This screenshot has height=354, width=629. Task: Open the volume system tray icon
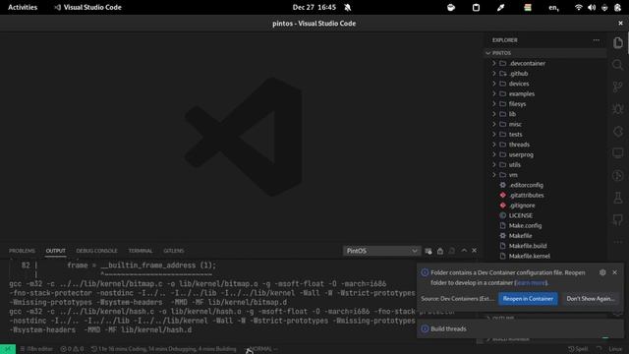point(592,7)
